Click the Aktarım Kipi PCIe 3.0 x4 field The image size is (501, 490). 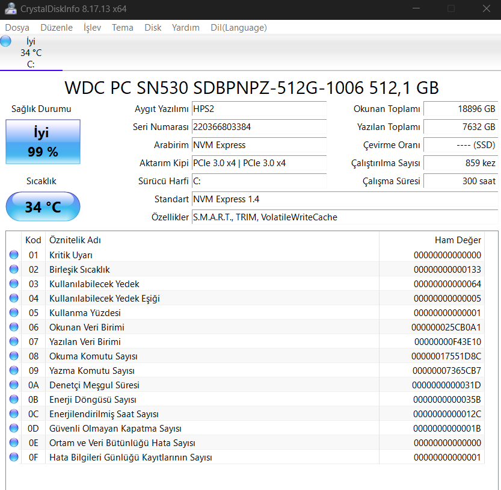coord(259,163)
